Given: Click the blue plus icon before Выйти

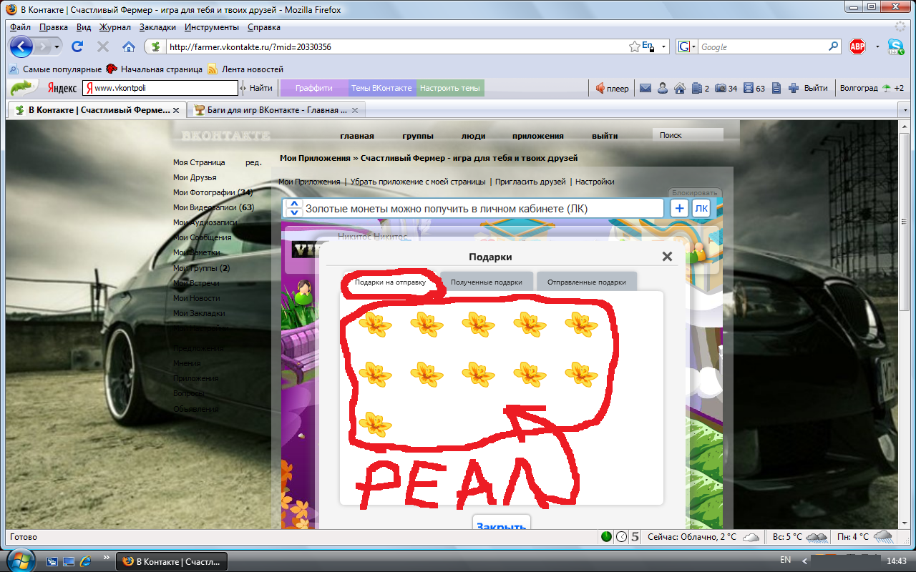Looking at the screenshot, I should [794, 89].
